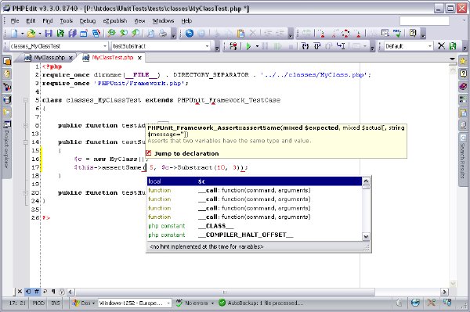Click the horizontal scrollbar left arrow
Image resolution: width=470 pixels, height=312 pixels.
pyautogui.click(x=70, y=292)
